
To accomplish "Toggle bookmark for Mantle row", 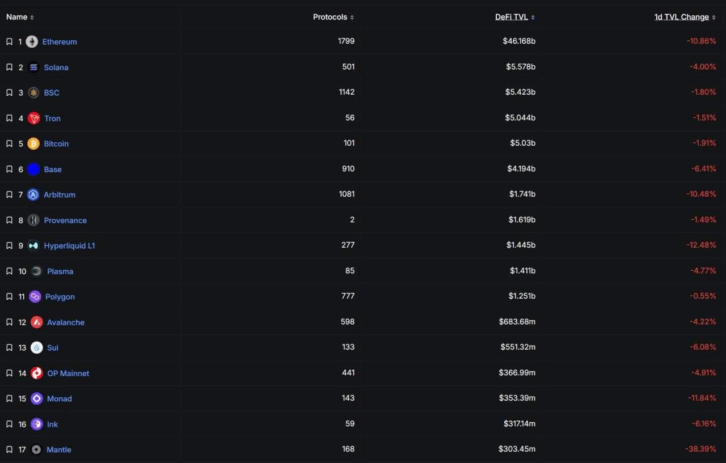I will [x=9, y=450].
